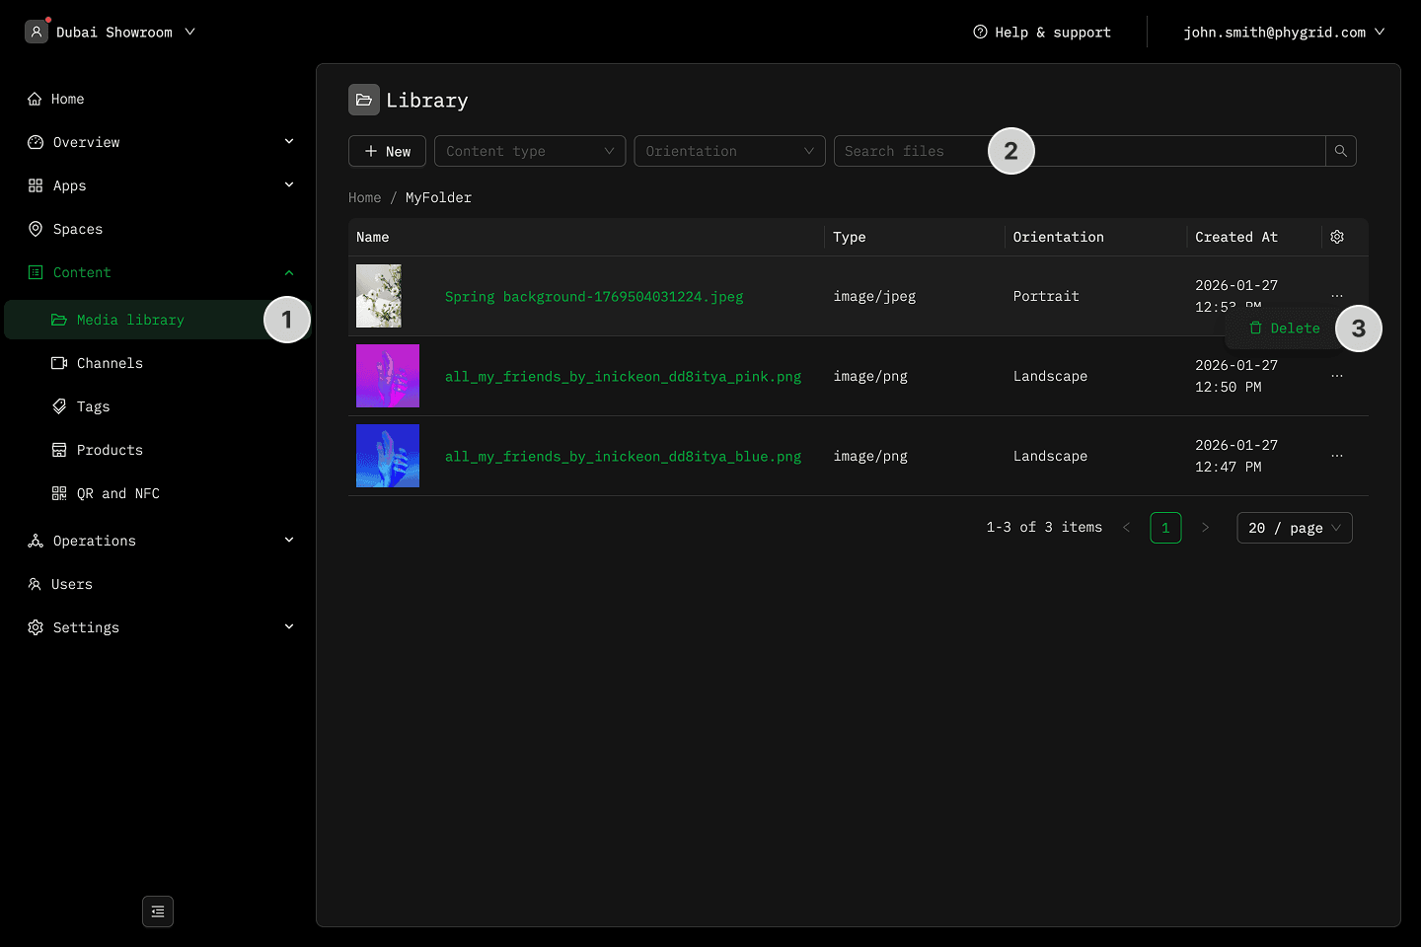1421x947 pixels.
Task: Click the Dubai Showroom profile avatar icon
Action: click(37, 32)
